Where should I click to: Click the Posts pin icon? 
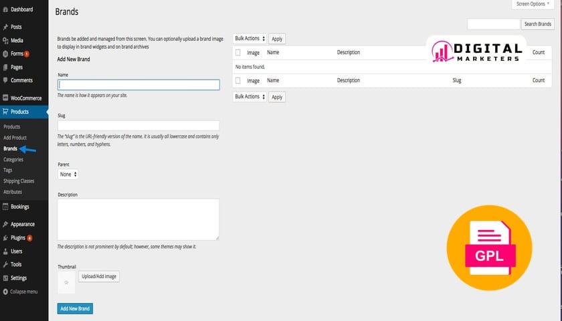point(5,27)
